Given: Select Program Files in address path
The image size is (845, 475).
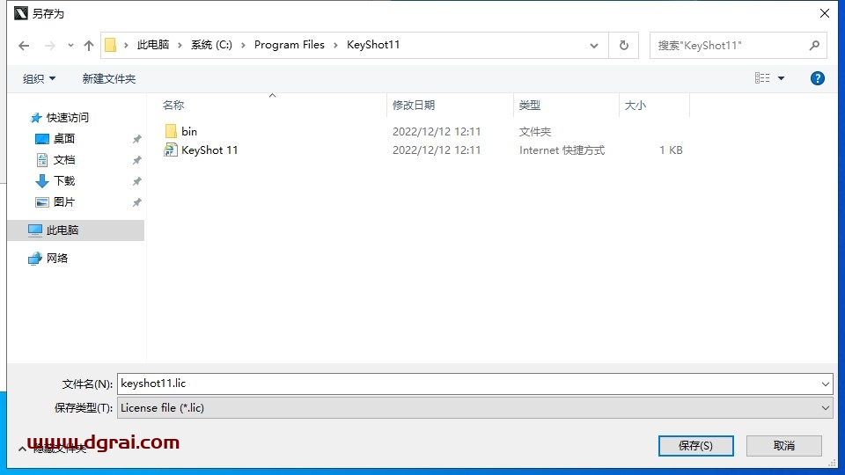Looking at the screenshot, I should [290, 45].
